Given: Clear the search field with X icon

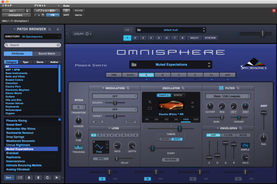Looking at the screenshot, I should [x=58, y=45].
